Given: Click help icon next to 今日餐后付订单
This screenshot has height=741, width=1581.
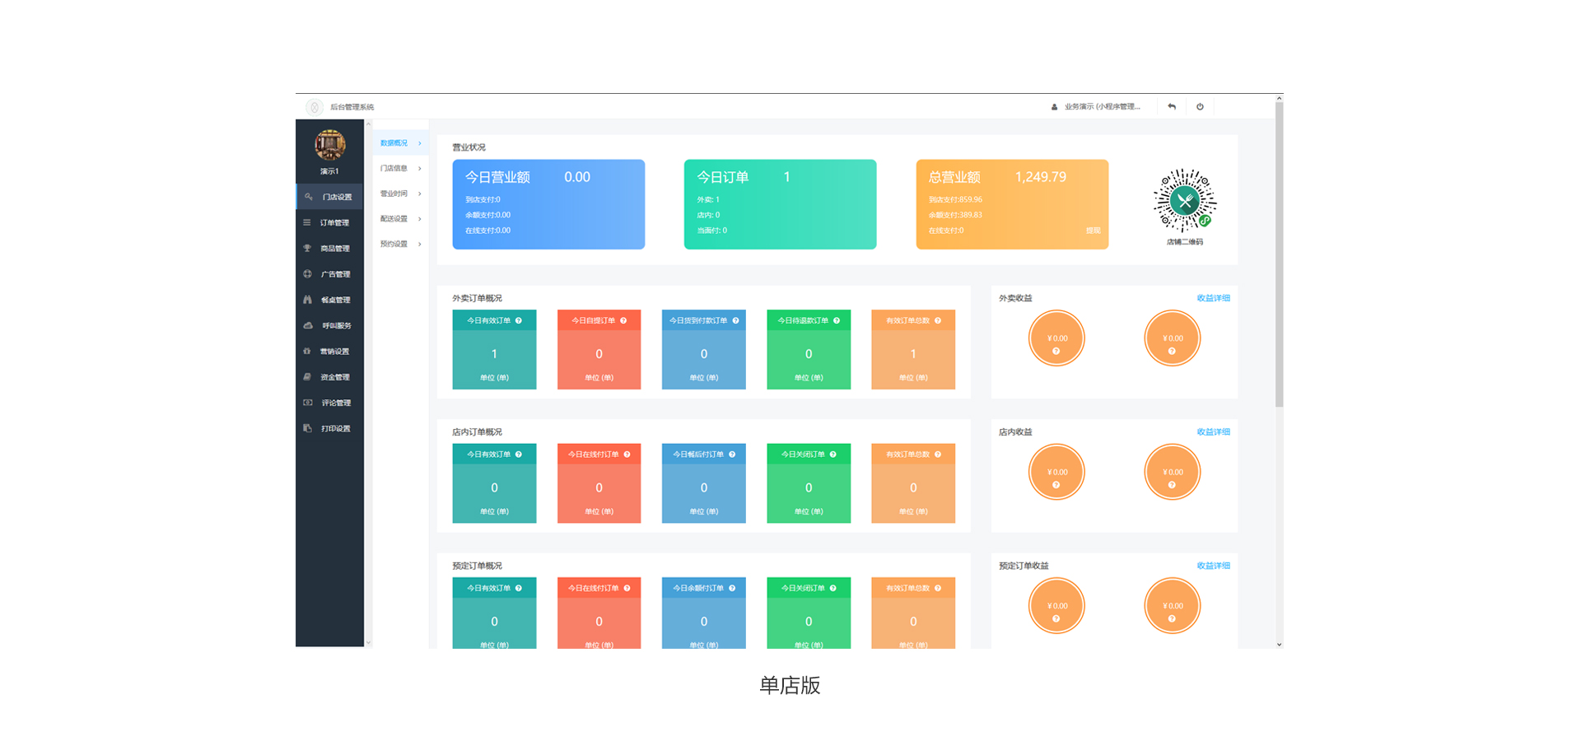Looking at the screenshot, I should [732, 454].
